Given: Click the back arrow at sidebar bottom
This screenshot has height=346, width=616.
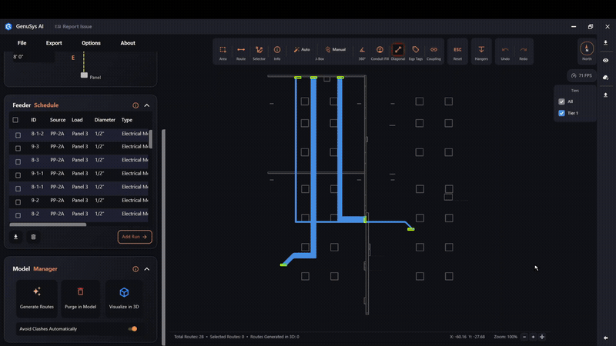Looking at the screenshot, I should pyautogui.click(x=605, y=338).
